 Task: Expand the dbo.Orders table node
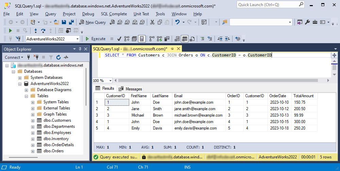tap(33, 151)
